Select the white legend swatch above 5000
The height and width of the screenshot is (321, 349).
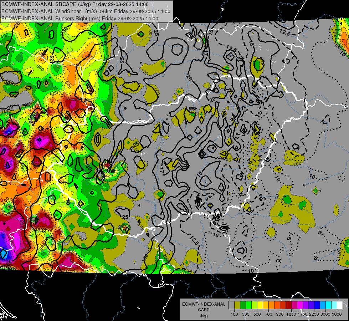click(340, 305)
